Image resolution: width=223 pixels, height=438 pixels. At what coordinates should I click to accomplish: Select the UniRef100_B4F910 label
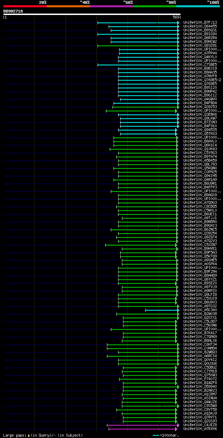[200, 126]
